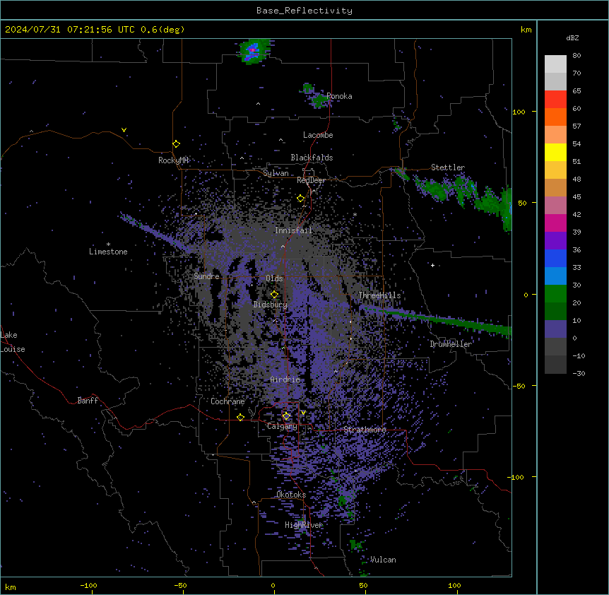Click the intense storm cell at top of map
The width and height of the screenshot is (609, 595).
click(254, 50)
